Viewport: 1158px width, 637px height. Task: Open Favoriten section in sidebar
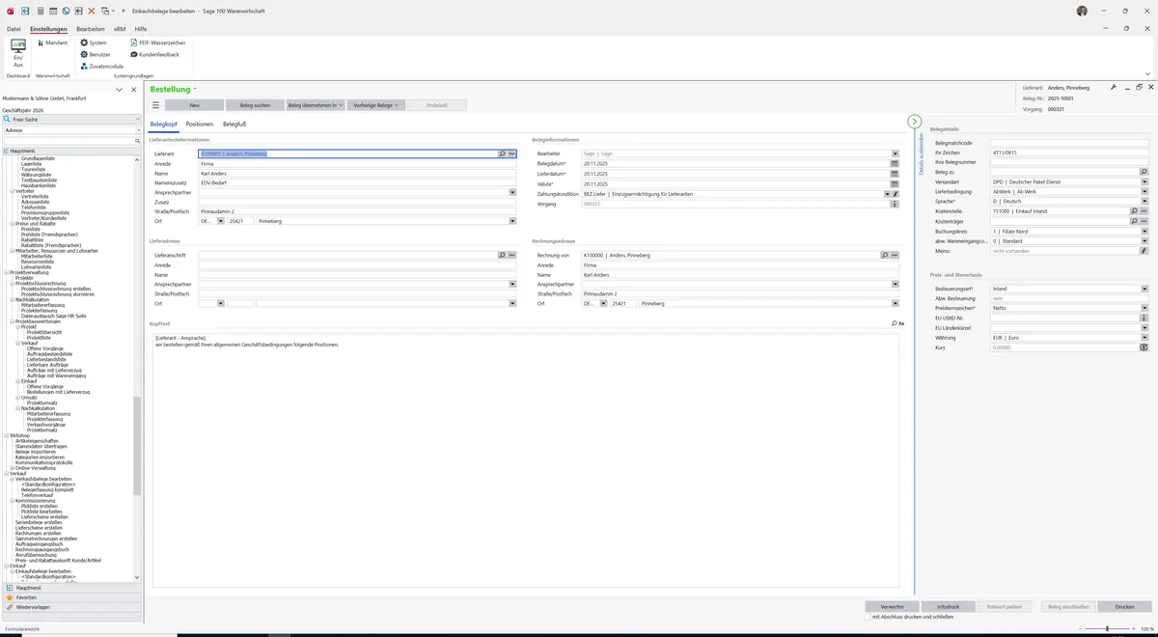(71, 597)
